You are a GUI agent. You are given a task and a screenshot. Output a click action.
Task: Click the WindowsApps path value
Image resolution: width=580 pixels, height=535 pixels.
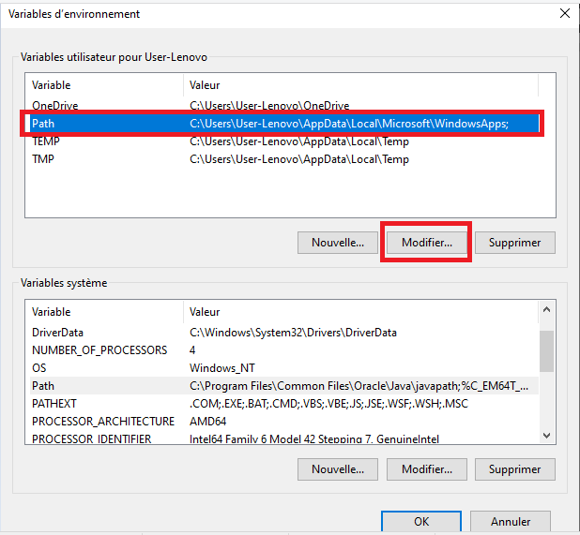tap(349, 124)
